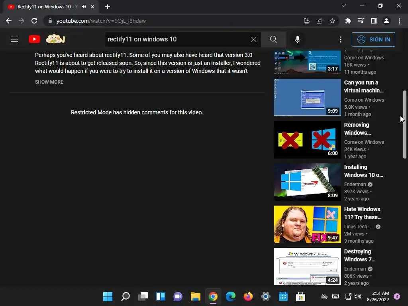
Task: Expand description with SHOW MORE
Action: 49,82
